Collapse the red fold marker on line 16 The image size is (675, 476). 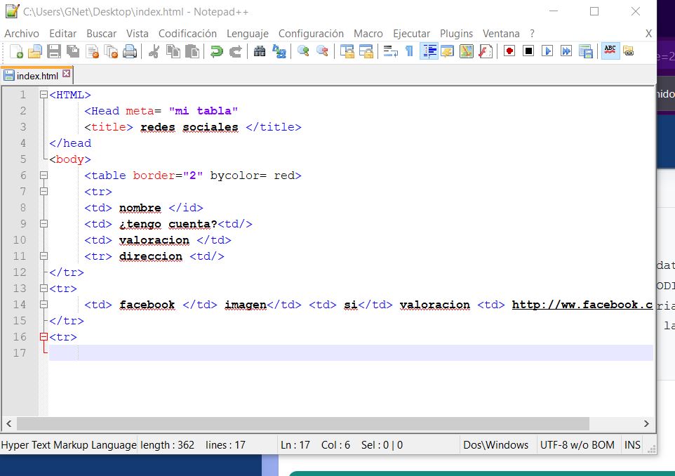point(44,337)
